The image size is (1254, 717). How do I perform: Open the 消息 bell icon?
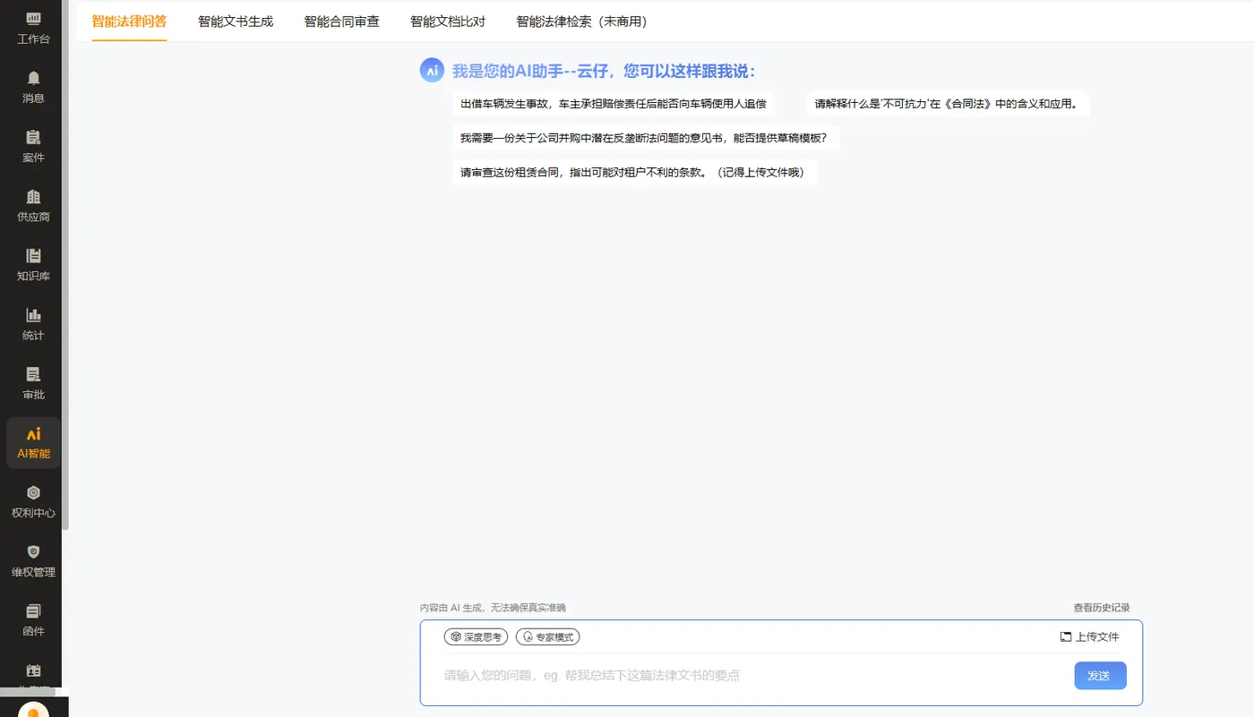click(x=33, y=78)
